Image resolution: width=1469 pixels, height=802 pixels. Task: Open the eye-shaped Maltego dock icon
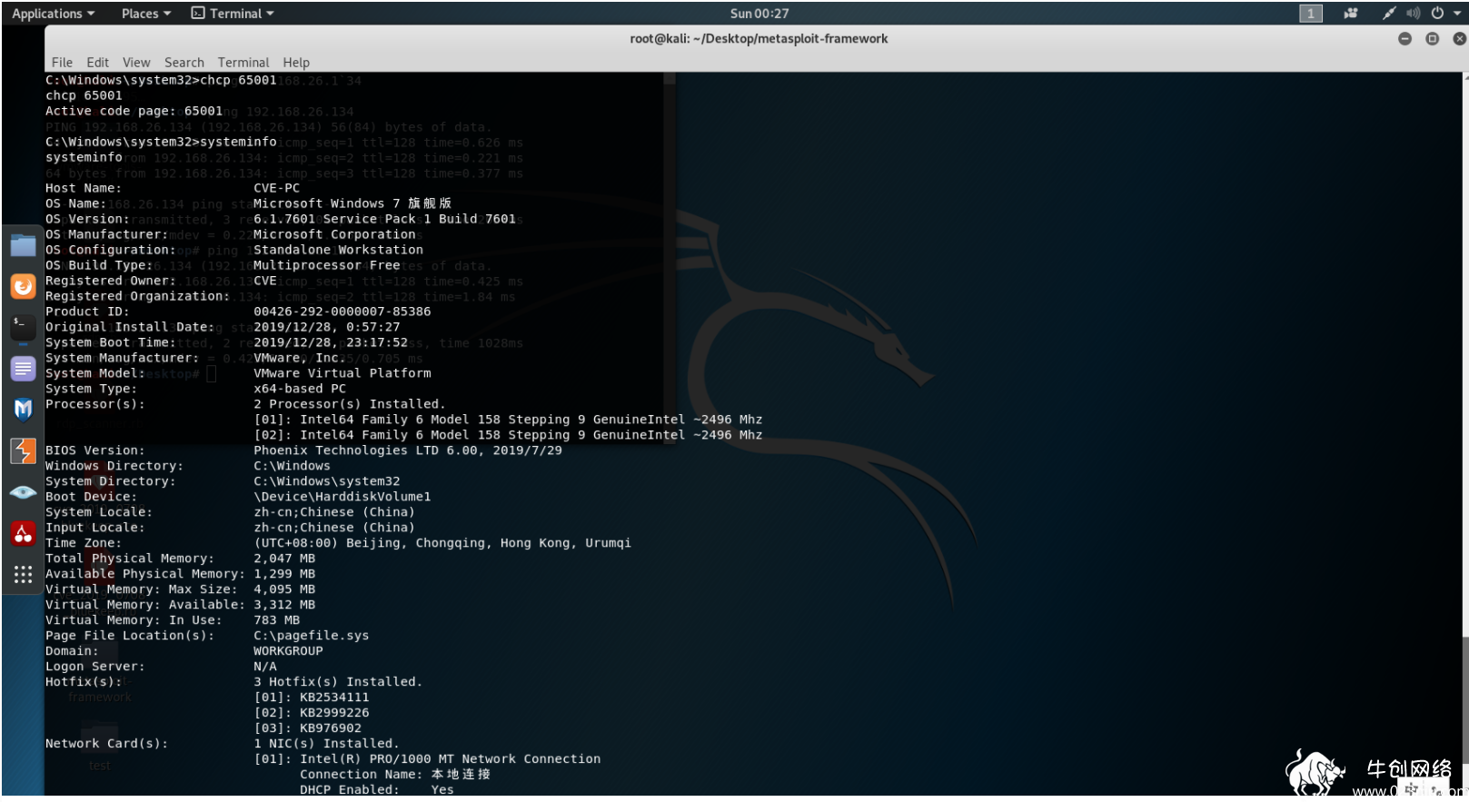tap(23, 492)
